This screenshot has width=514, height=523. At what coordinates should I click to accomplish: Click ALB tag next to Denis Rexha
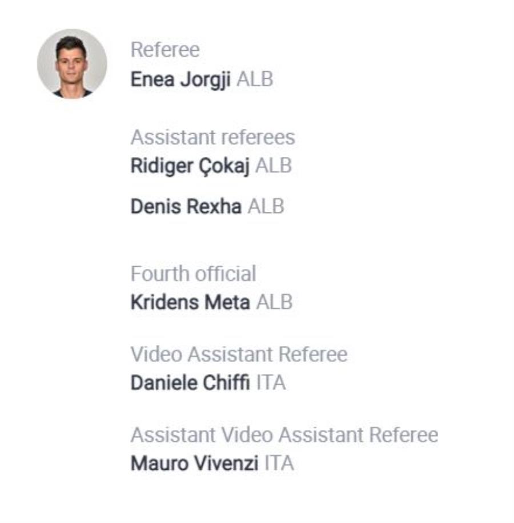click(x=266, y=207)
